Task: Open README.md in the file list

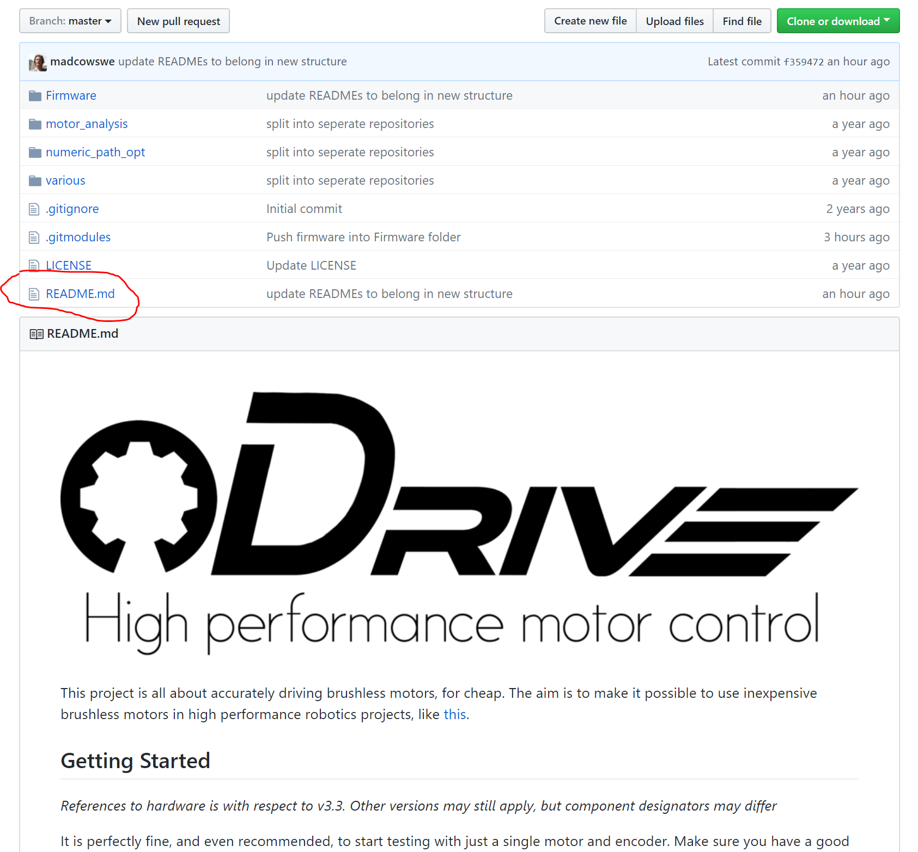Action: coord(80,294)
